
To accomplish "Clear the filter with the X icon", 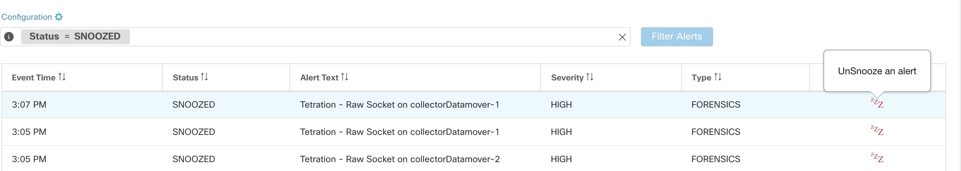I will pyautogui.click(x=622, y=37).
